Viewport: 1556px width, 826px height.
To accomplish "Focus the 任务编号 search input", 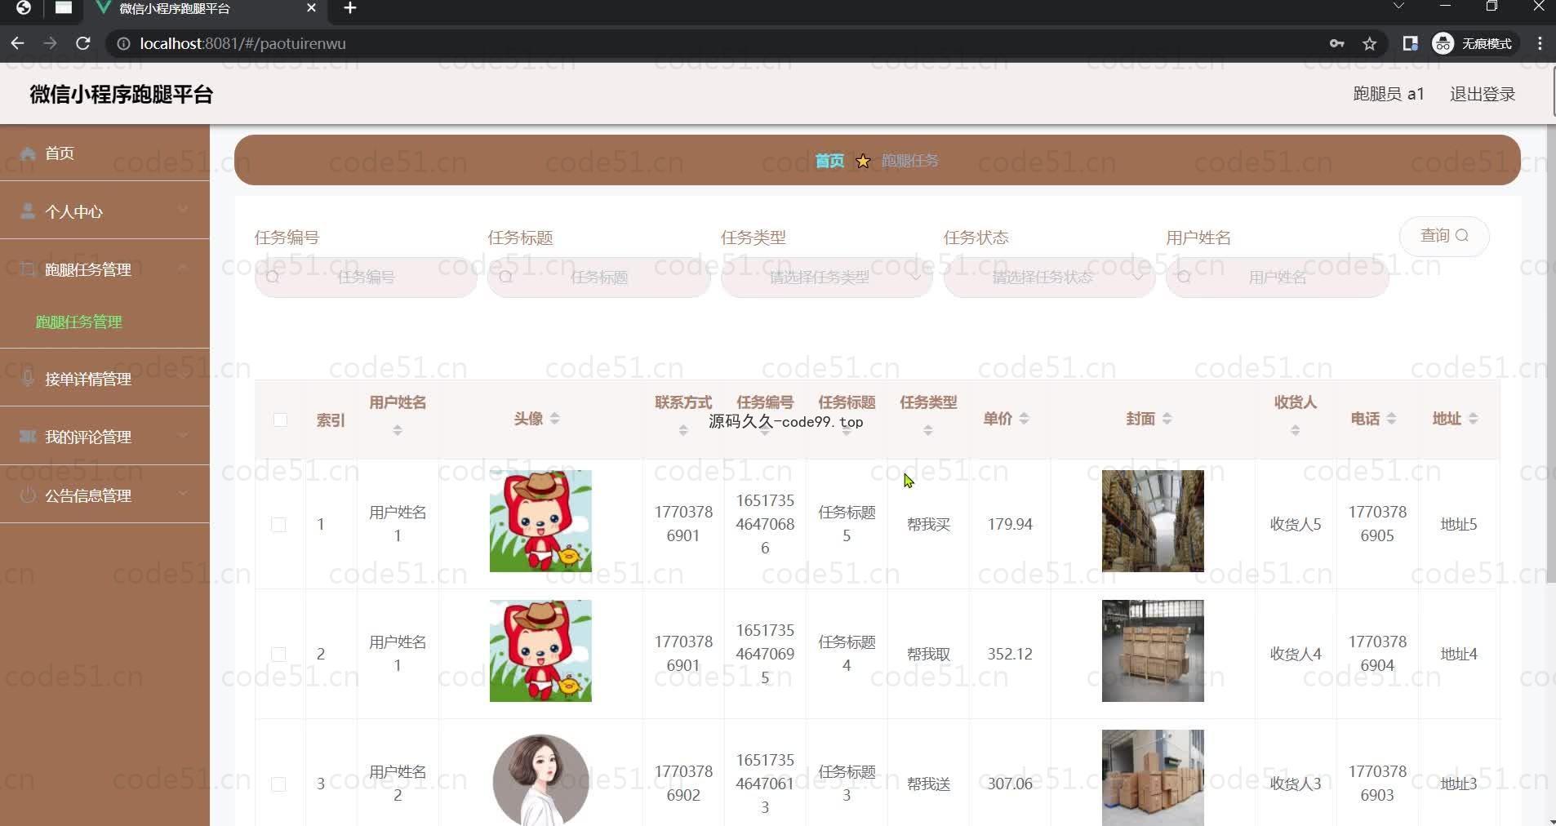I will pyautogui.click(x=366, y=278).
